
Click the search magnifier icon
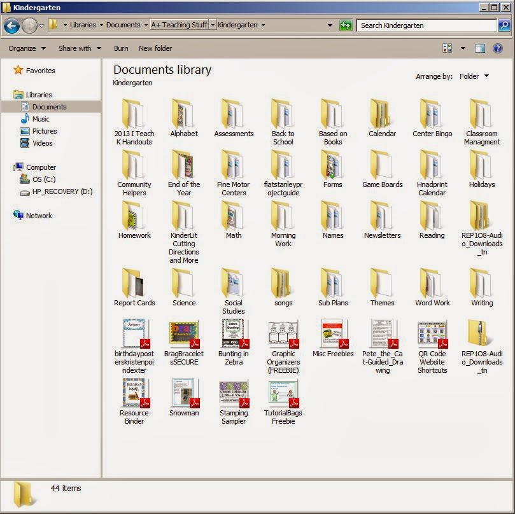pos(504,25)
